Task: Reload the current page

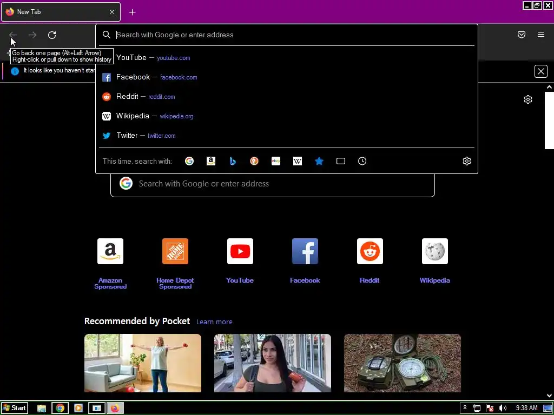Action: [52, 35]
